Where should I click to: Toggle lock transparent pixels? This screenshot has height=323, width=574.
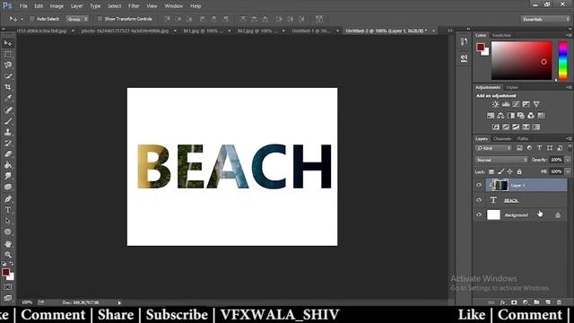pyautogui.click(x=491, y=171)
